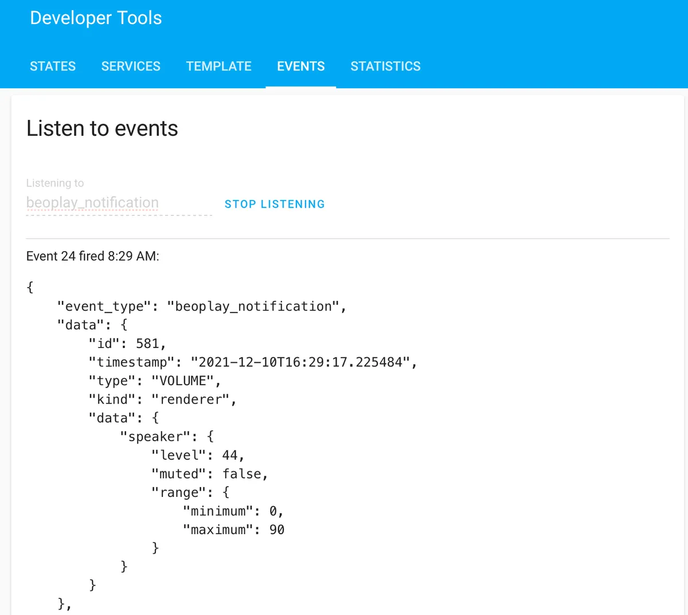The width and height of the screenshot is (688, 615).
Task: Click the "id": 581 line
Action: [x=127, y=344]
